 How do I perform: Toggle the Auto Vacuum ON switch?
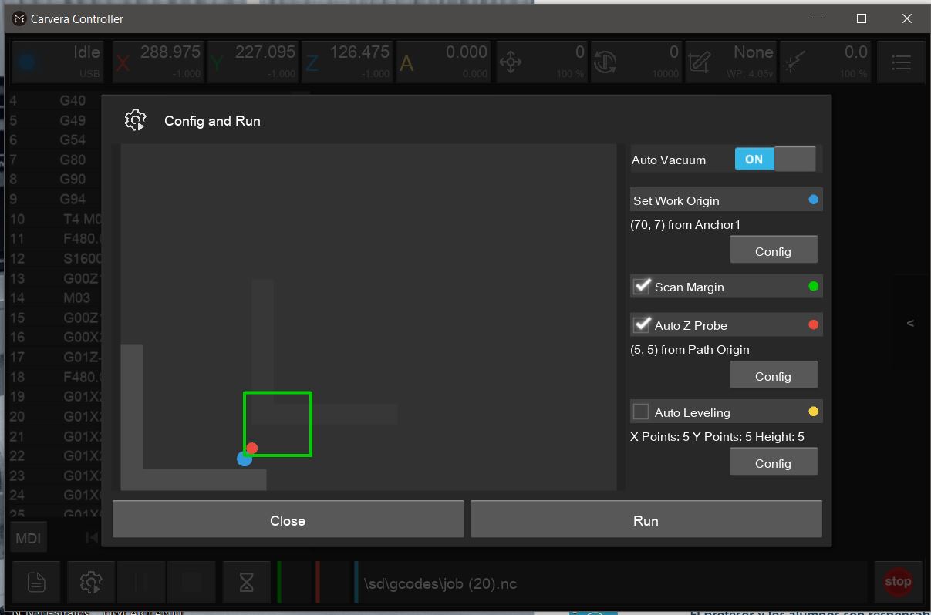[774, 160]
